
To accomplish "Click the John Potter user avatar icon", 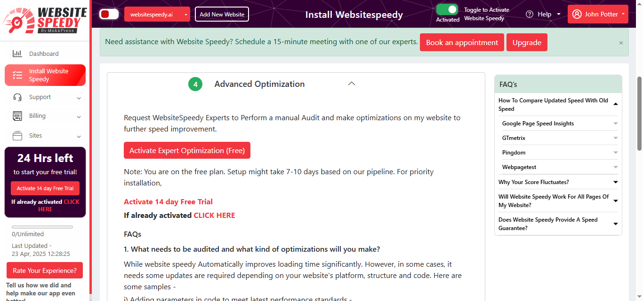I will coord(577,14).
